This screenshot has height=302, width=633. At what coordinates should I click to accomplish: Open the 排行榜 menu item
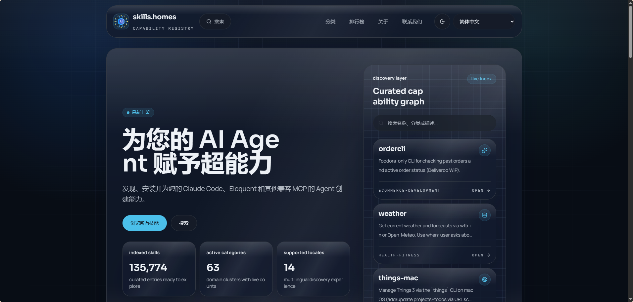357,21
